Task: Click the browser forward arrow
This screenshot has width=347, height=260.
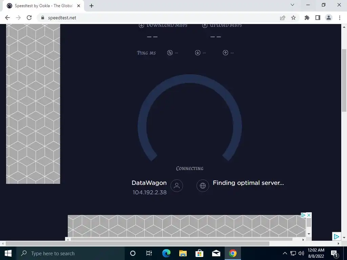Action: pos(18,18)
